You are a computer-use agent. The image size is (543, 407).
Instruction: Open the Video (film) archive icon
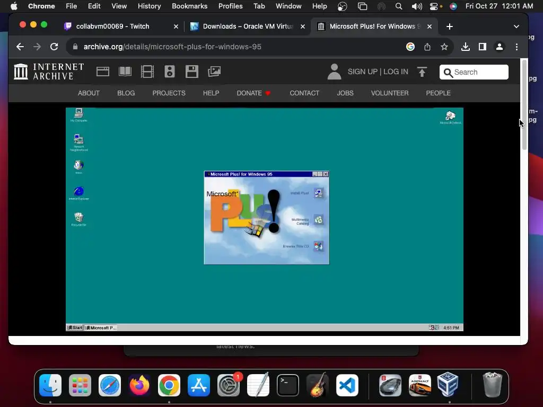pos(147,72)
